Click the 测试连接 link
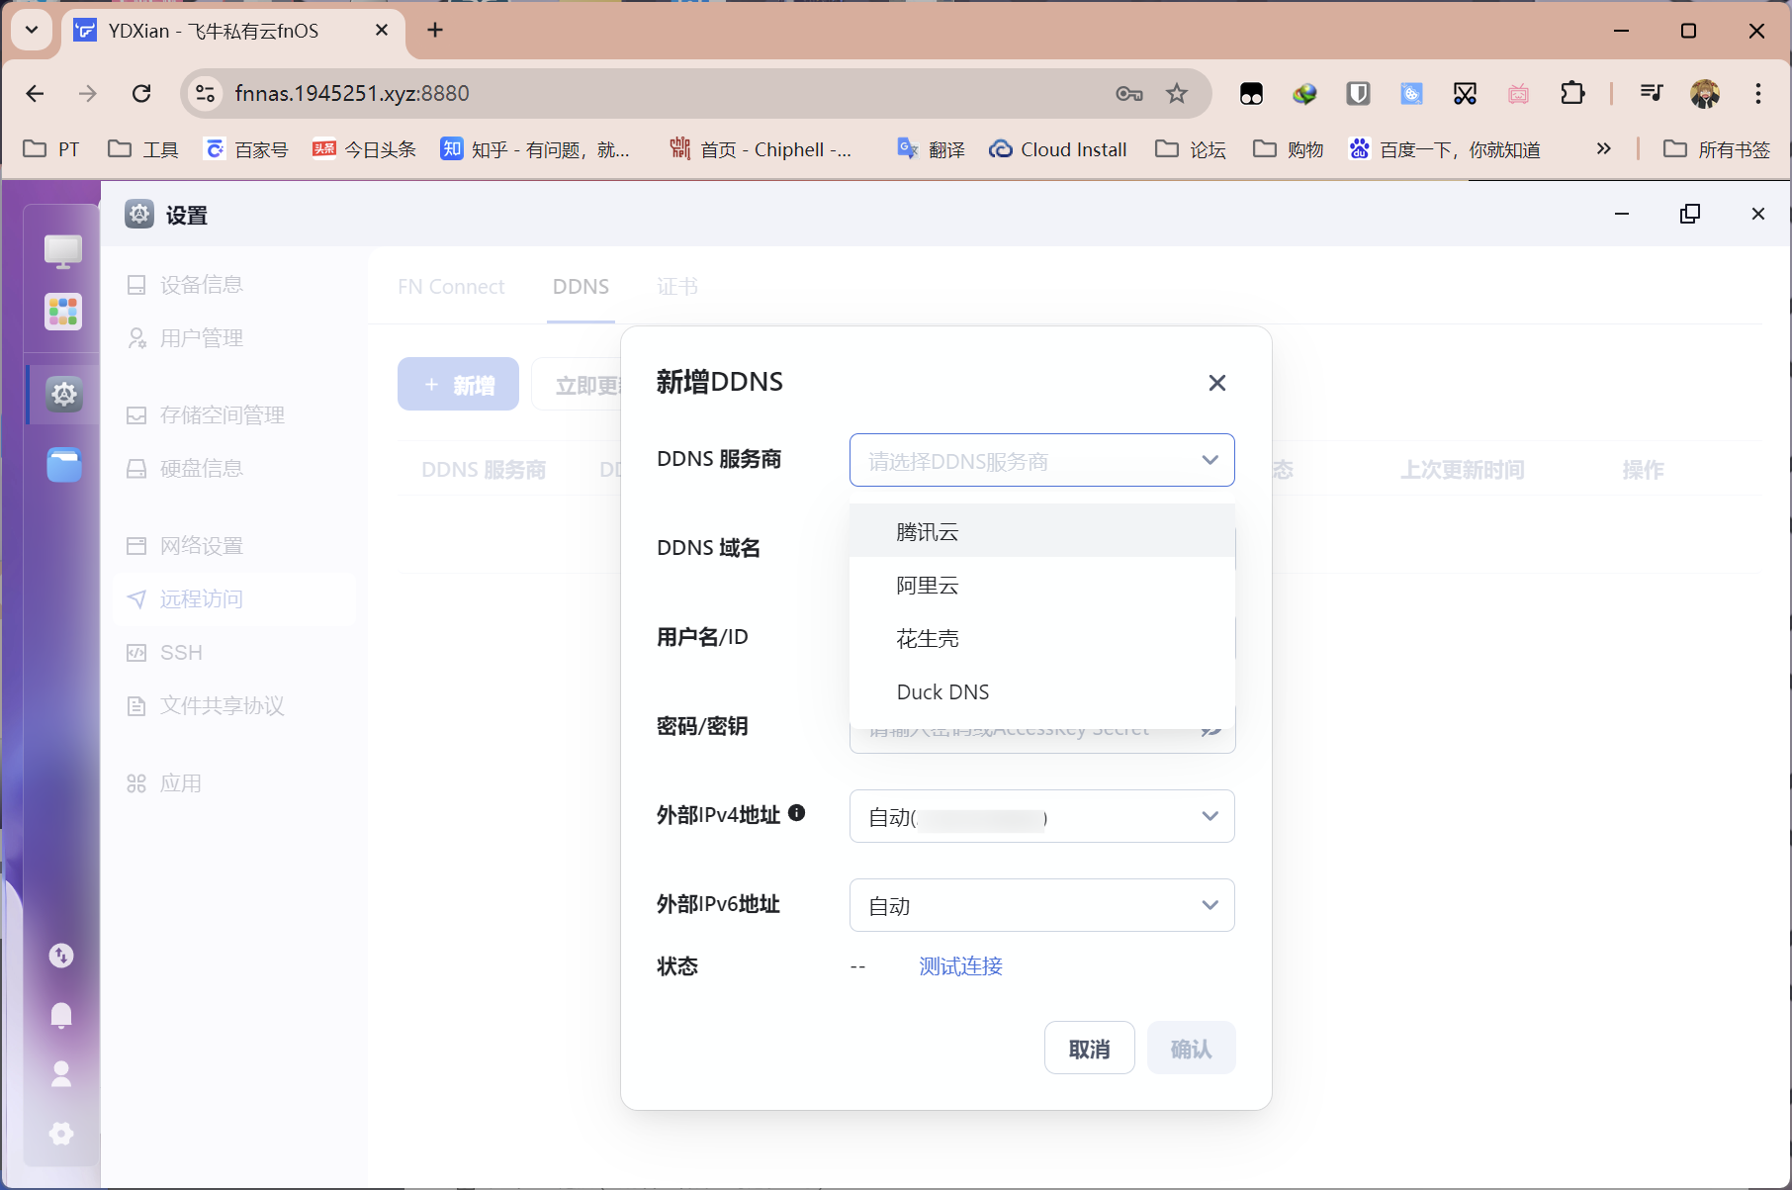Screen dimensions: 1792x1190 pyautogui.click(x=960, y=965)
